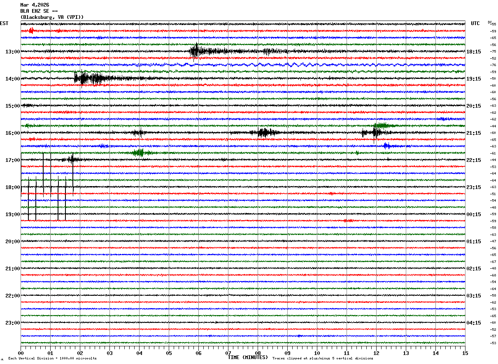
Task: Click minute tick label 08 on bottom axis
Action: (x=258, y=353)
